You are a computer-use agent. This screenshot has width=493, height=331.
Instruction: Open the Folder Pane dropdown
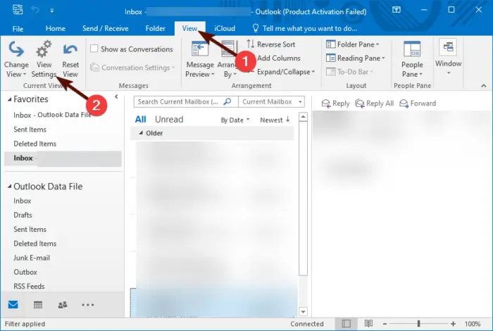352,44
